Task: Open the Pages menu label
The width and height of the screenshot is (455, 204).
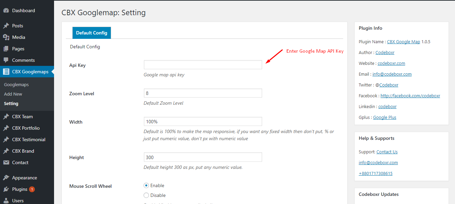Action: tap(18, 49)
